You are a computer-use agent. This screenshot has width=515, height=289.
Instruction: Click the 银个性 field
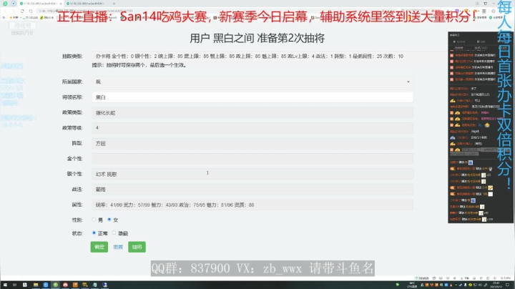(x=252, y=174)
